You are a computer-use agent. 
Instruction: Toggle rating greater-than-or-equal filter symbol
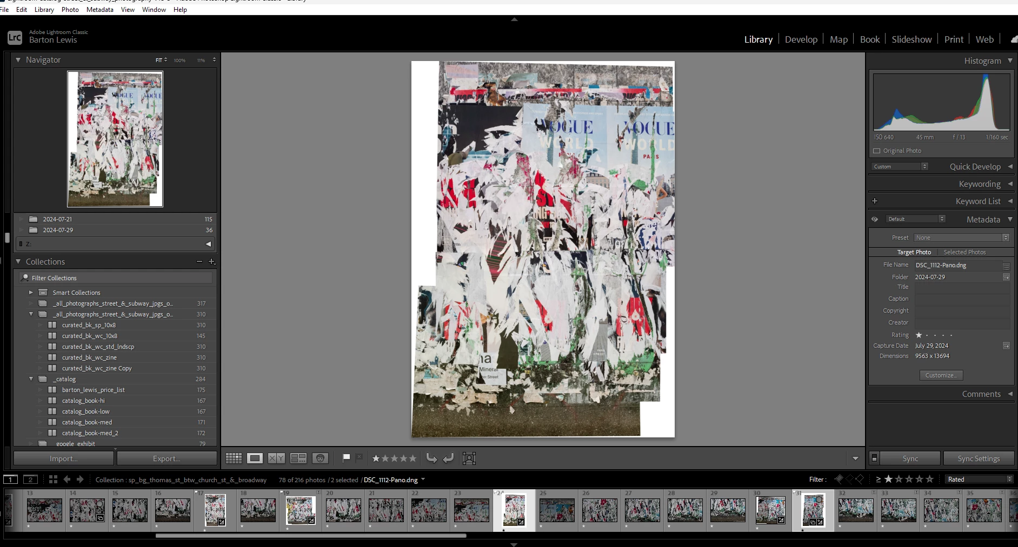(878, 480)
